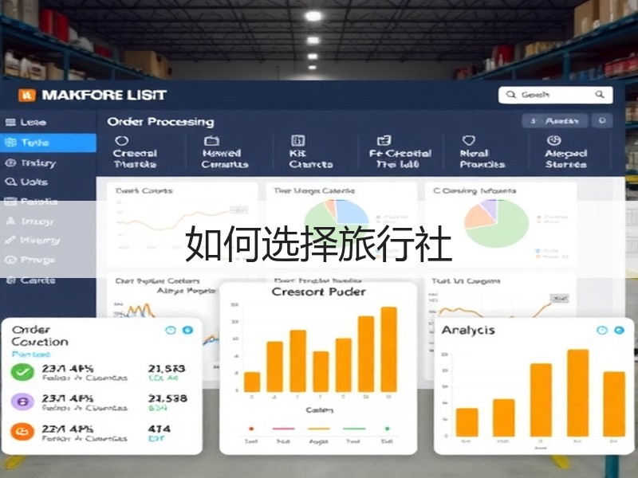Click the pink line legend swatch above Nut
Image resolution: width=638 pixels, height=478 pixels.
[284, 429]
